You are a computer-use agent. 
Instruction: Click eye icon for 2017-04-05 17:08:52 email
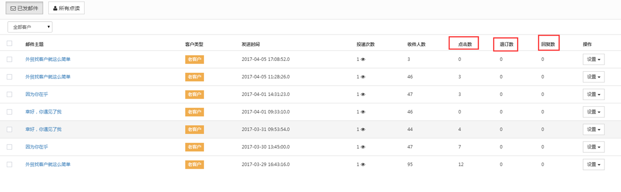(363, 59)
